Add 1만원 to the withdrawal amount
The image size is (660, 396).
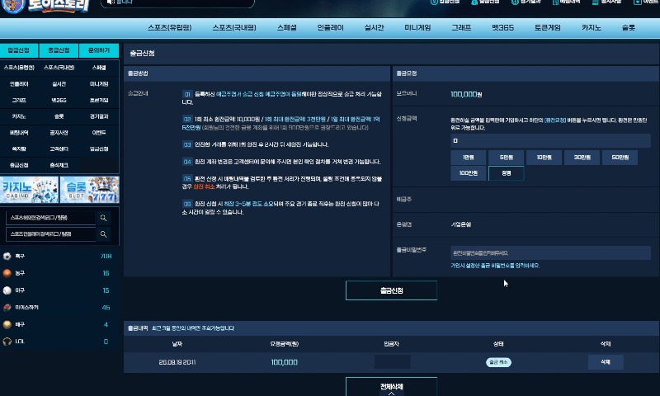(468, 158)
